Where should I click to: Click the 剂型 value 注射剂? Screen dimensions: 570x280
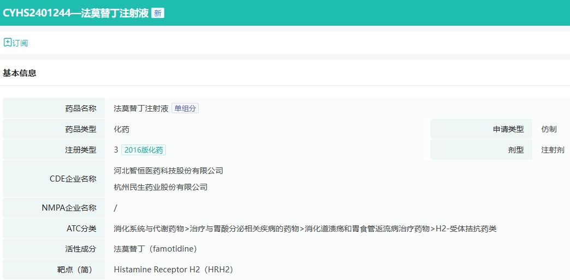click(553, 150)
